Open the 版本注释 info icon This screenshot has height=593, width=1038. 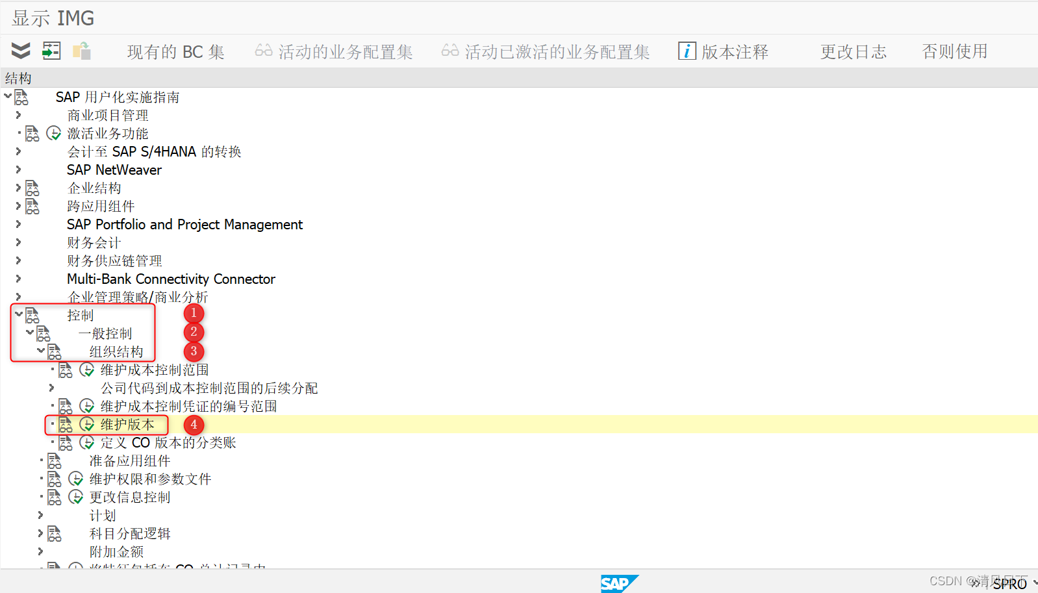click(x=687, y=51)
